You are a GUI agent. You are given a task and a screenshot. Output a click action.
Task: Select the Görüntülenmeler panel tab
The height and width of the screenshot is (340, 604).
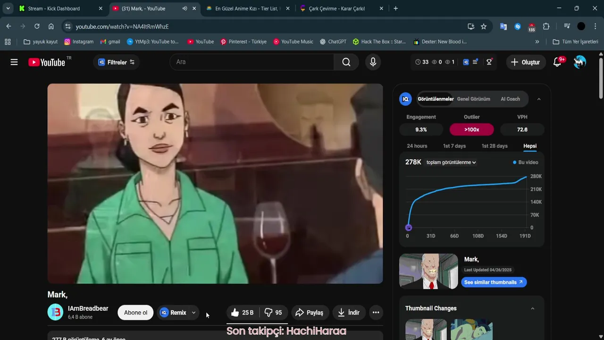tap(436, 99)
